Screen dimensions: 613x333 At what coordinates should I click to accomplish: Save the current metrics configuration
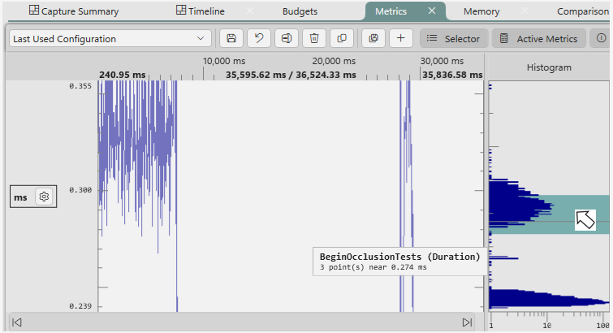tap(231, 38)
